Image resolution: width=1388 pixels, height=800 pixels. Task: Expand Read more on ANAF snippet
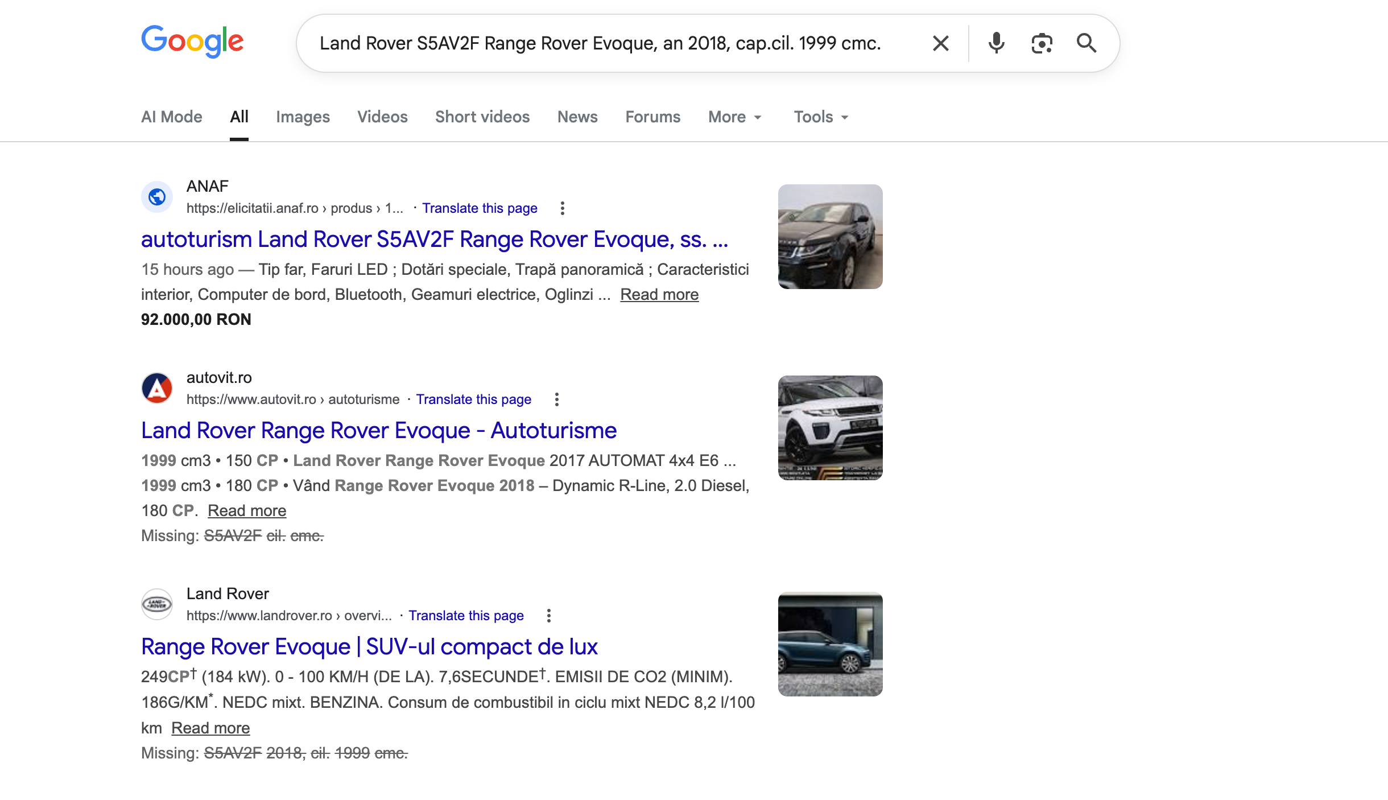click(659, 295)
